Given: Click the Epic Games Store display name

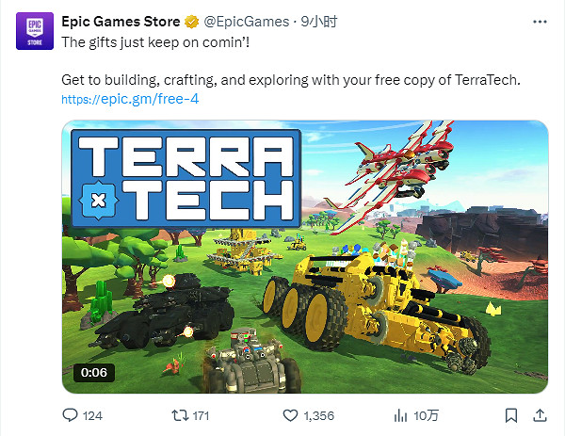Looking at the screenshot, I should tap(121, 22).
